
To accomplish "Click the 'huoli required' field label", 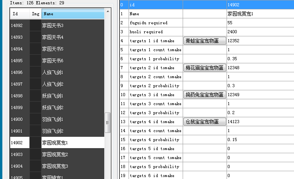I will tap(146, 32).
